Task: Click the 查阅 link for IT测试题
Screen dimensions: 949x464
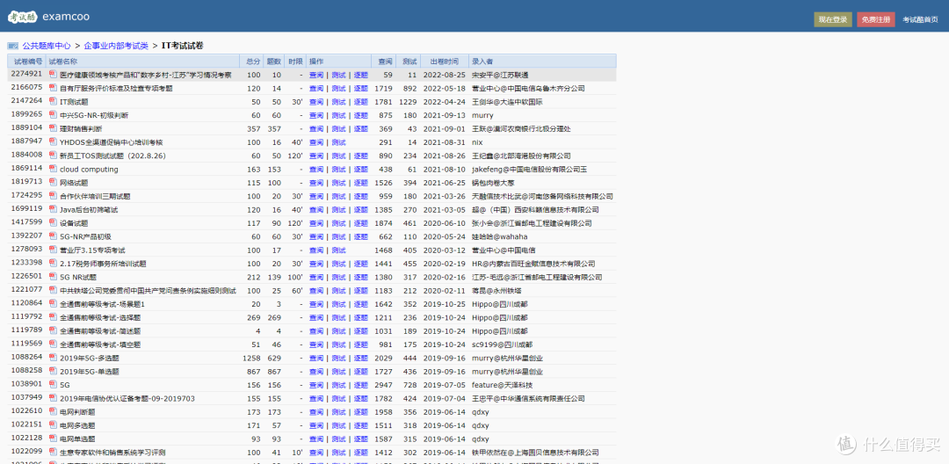Action: 316,102
